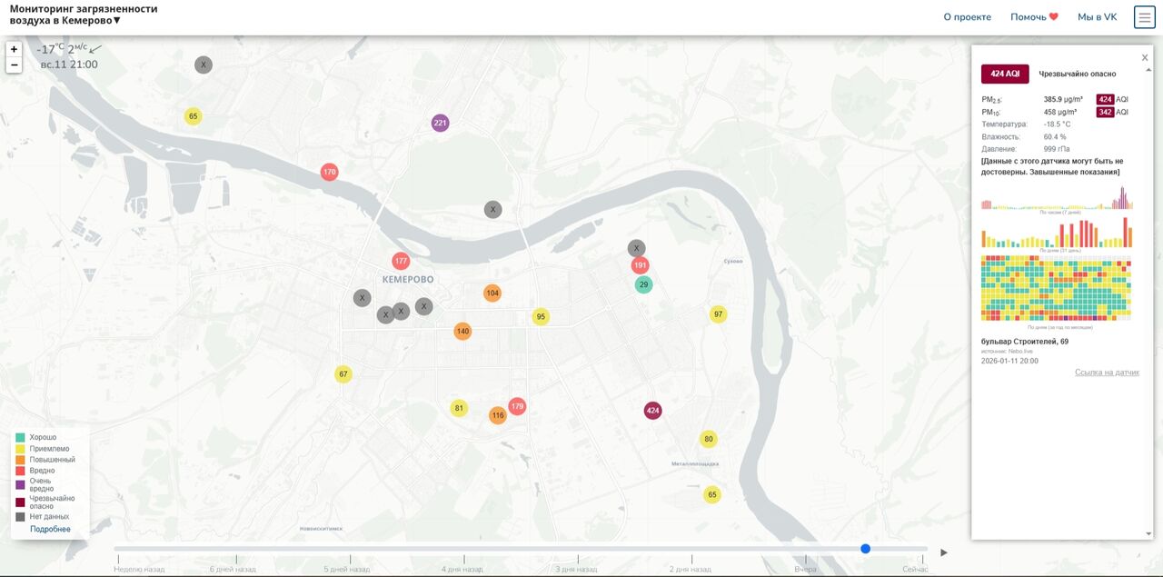Select the dark red 424 sensor marker
Screen dimensions: 1163x577
(652, 411)
